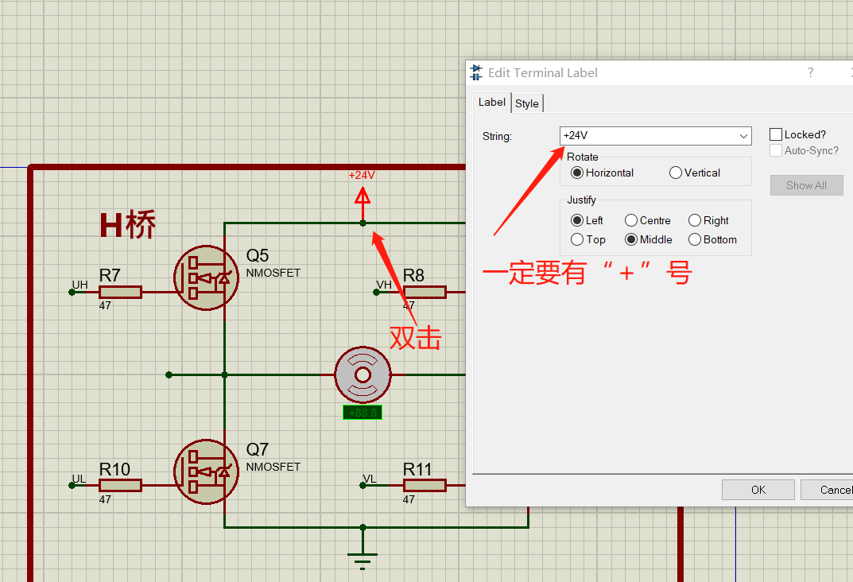Select the DC motor component

pyautogui.click(x=363, y=374)
